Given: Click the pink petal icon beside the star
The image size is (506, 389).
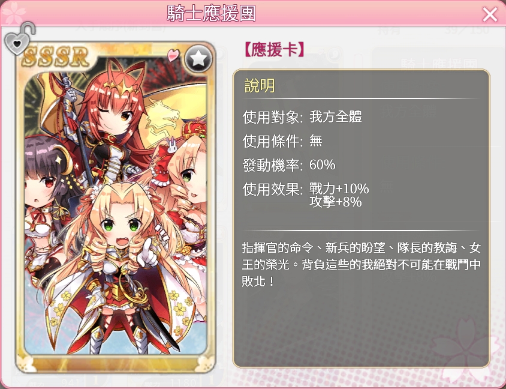Looking at the screenshot, I should pyautogui.click(x=173, y=55).
